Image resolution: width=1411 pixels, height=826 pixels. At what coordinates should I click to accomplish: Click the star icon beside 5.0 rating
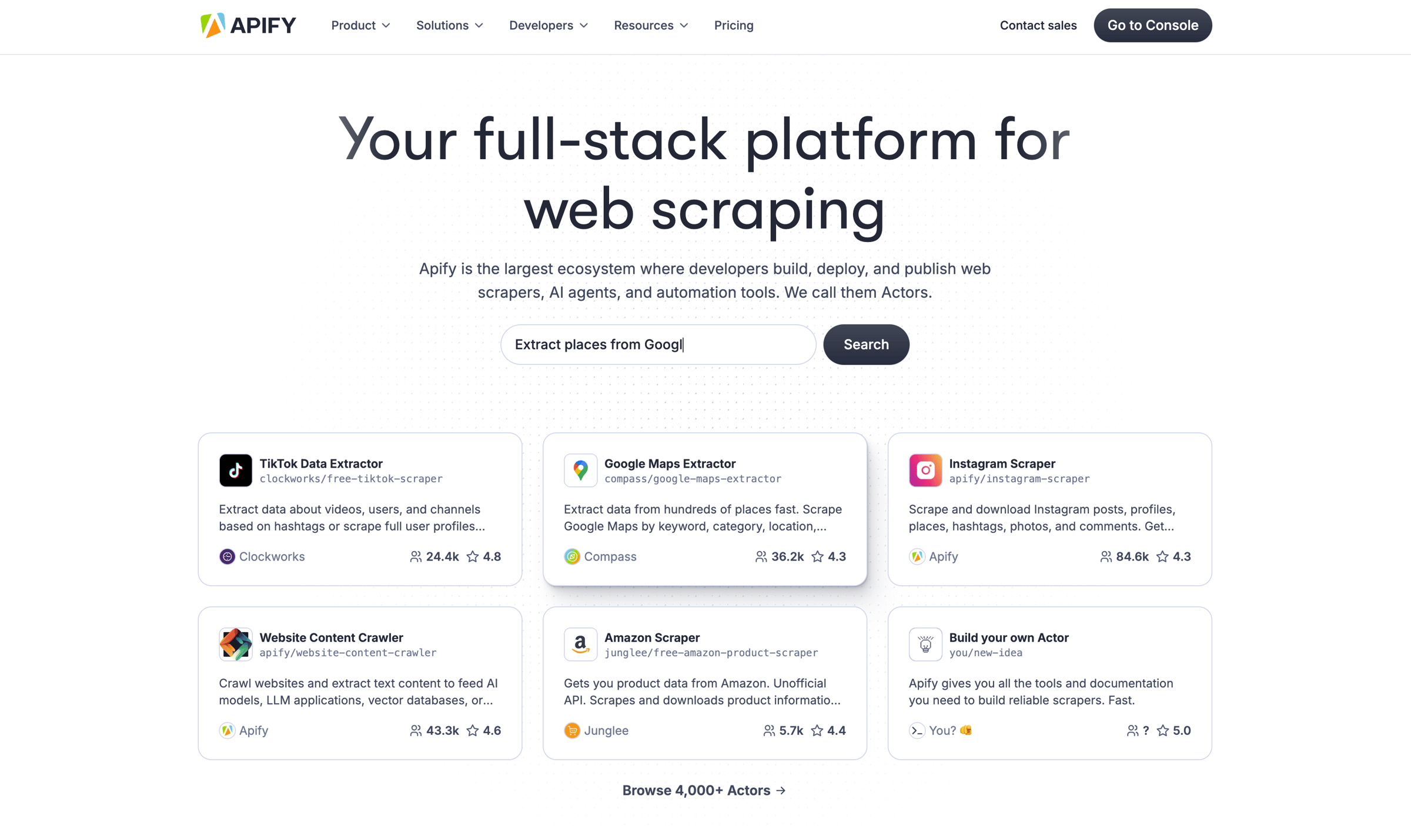pyautogui.click(x=1163, y=730)
